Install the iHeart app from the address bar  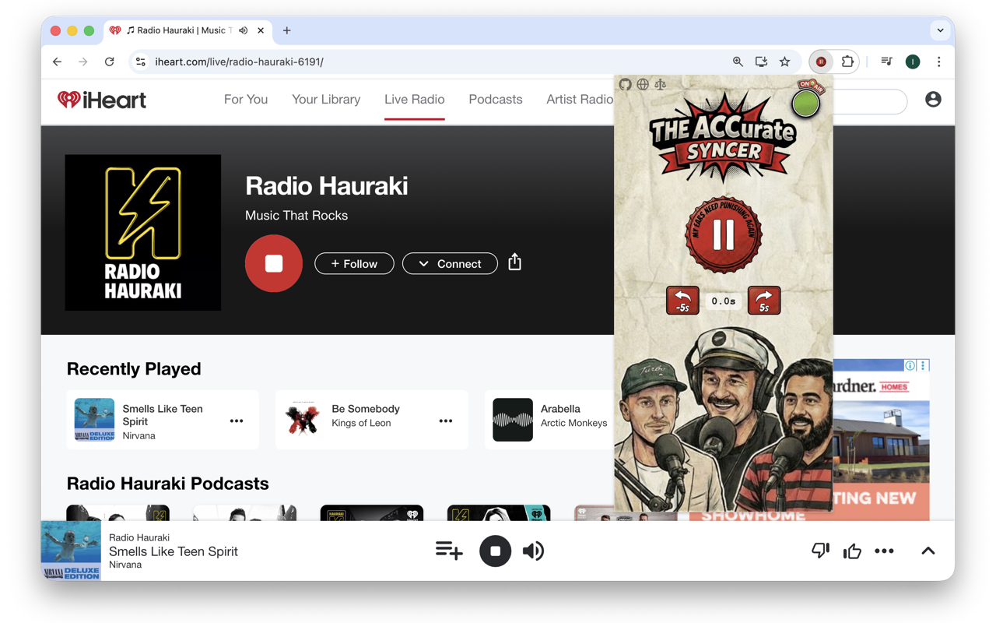click(761, 62)
